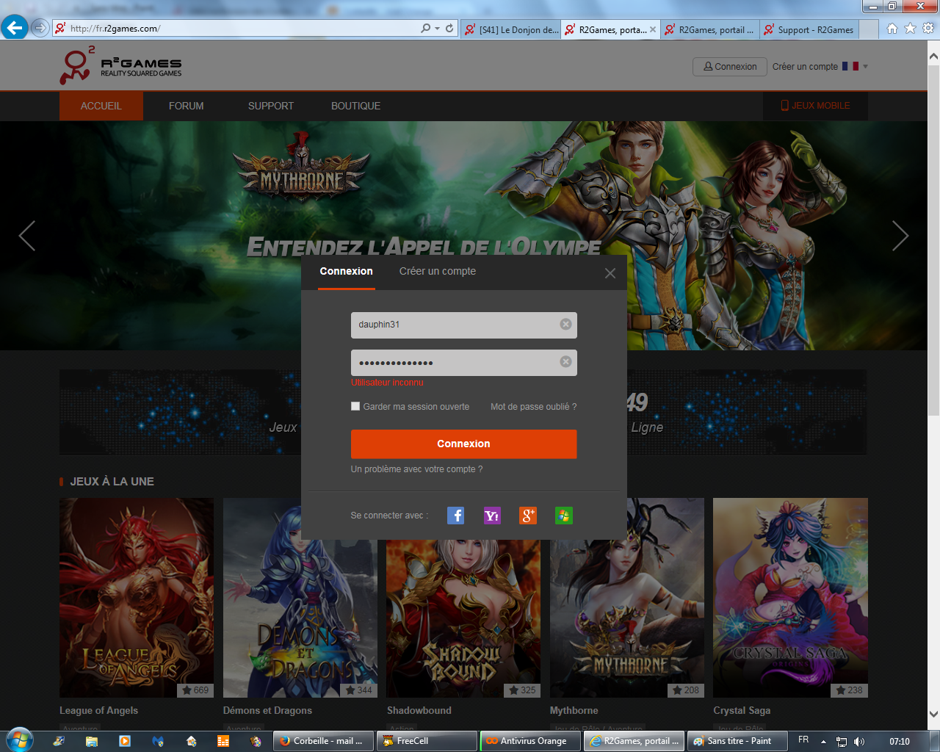Sign in with the Windows Live icon
The image size is (940, 752).
[x=563, y=516]
